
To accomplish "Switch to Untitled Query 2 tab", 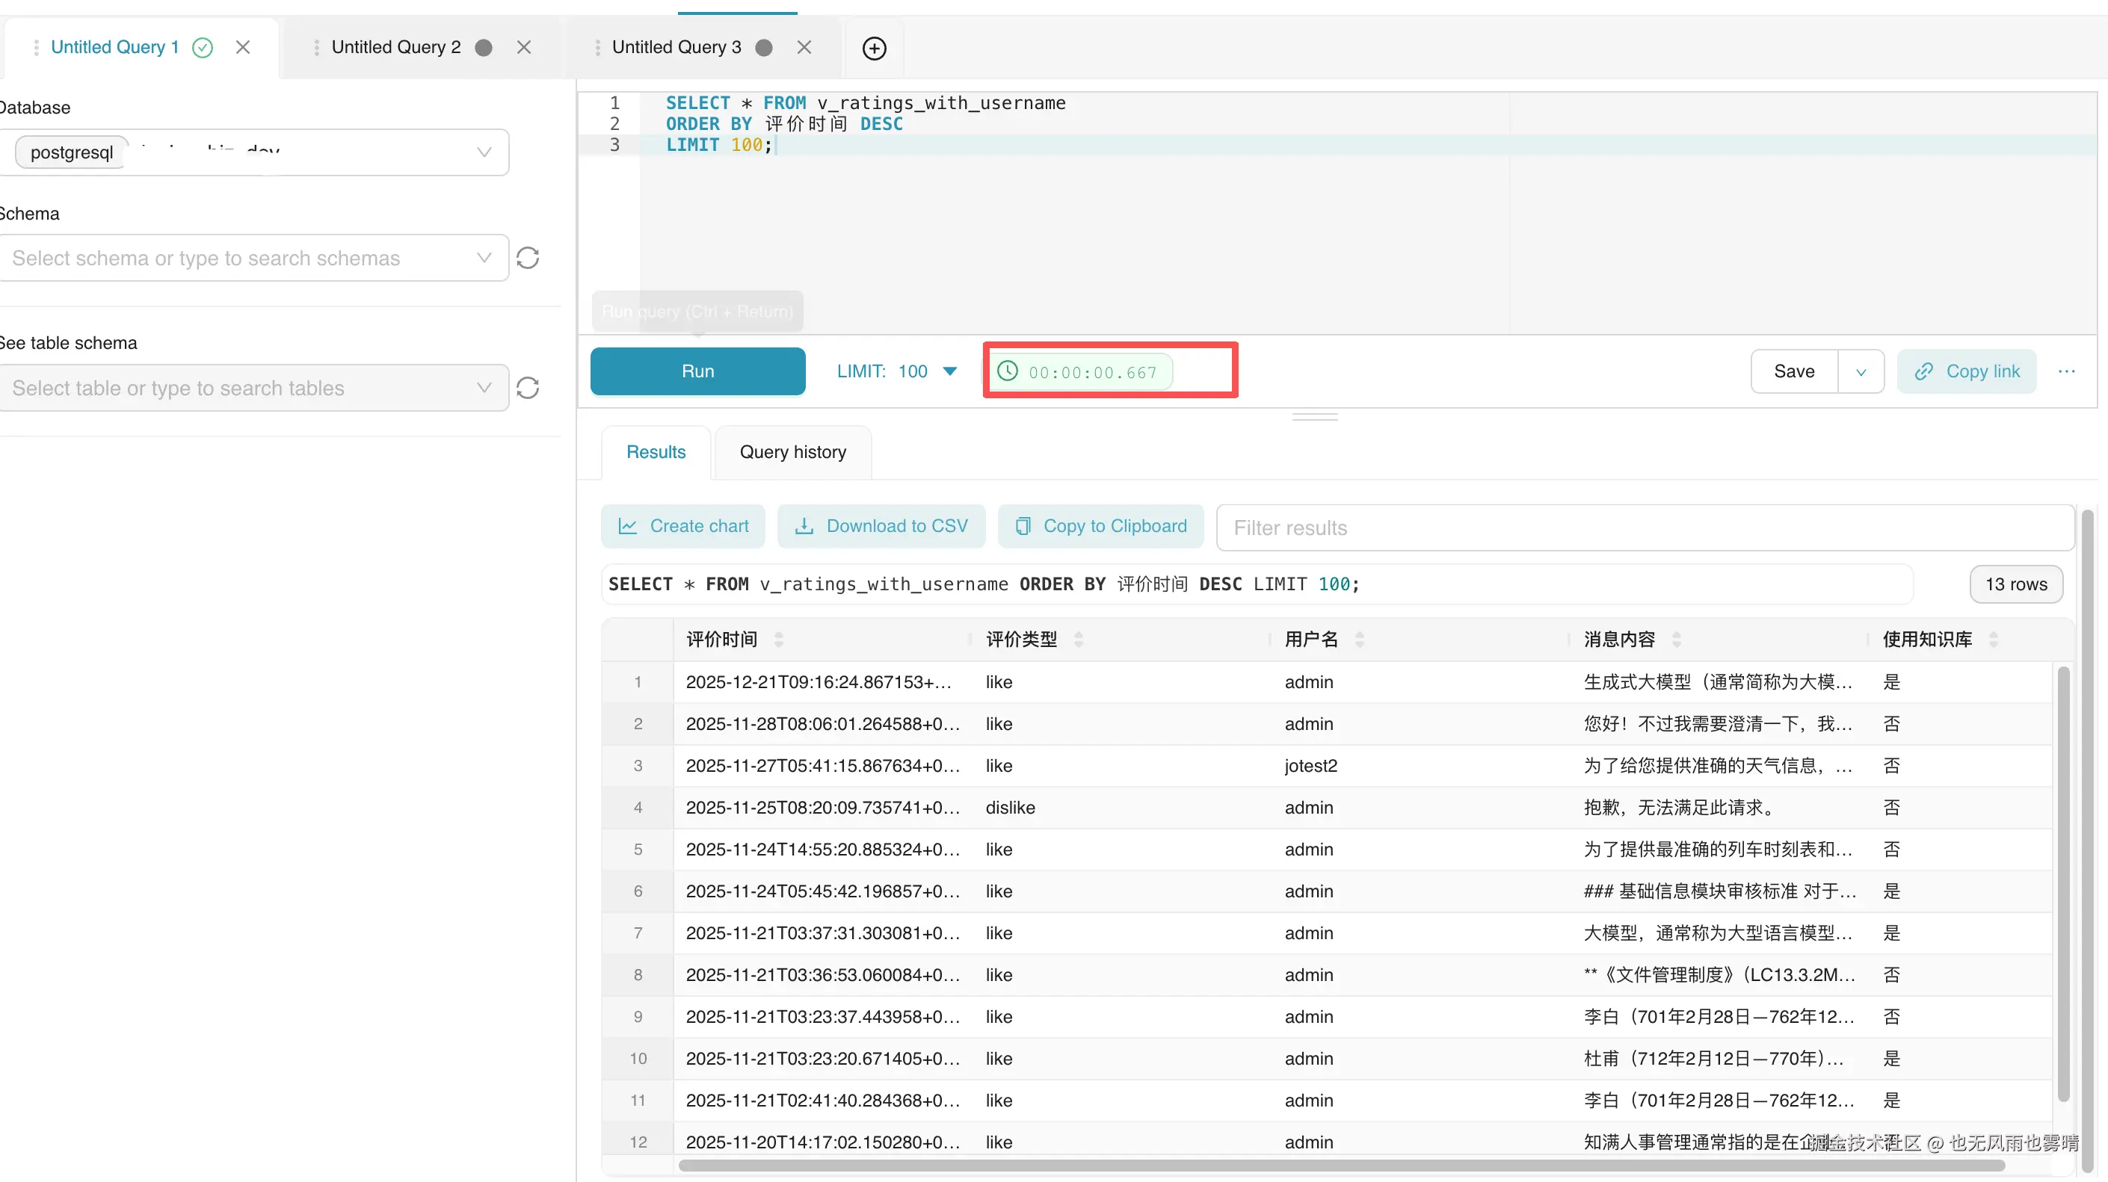I will [x=396, y=47].
